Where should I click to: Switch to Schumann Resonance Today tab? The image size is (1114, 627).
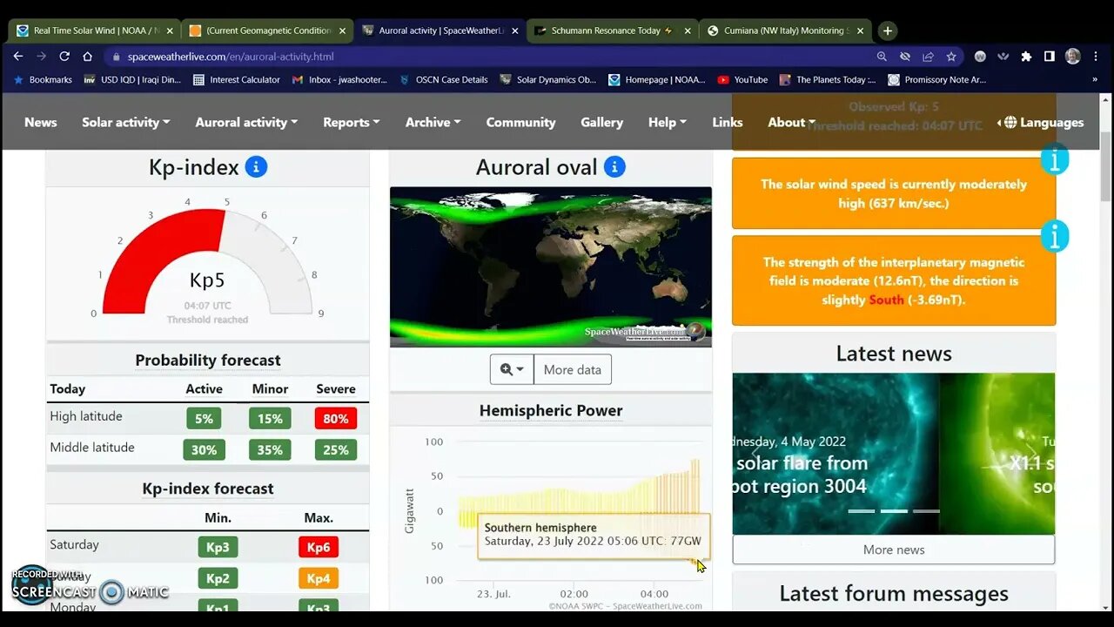pyautogui.click(x=613, y=30)
